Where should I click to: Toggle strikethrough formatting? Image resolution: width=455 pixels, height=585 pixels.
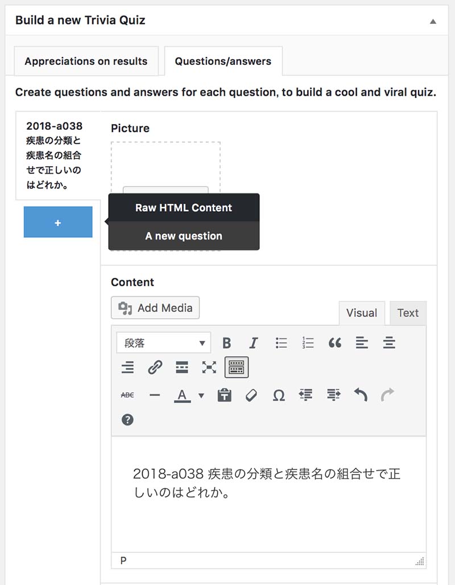click(128, 395)
